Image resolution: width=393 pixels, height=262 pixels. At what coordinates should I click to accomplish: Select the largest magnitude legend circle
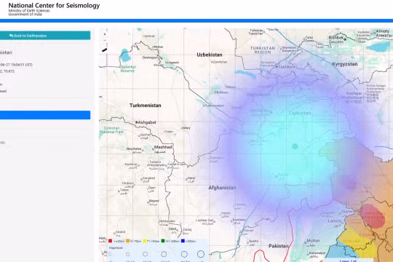pos(201,254)
